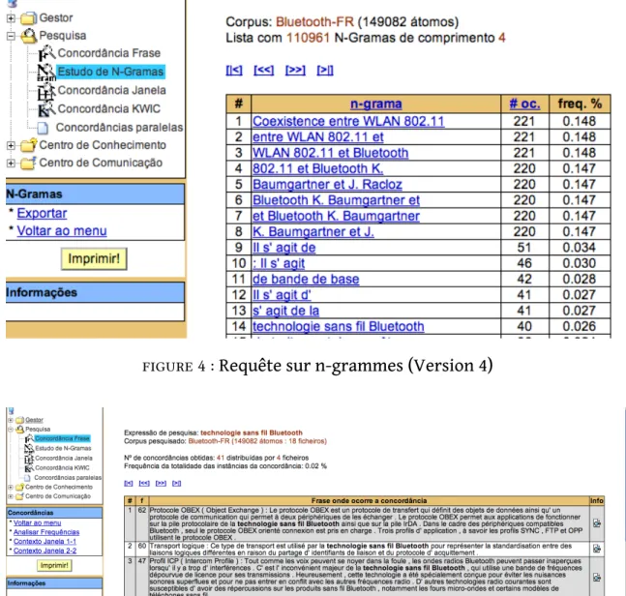
Task: Click Info icon for Profil ICP row
Action: pos(597,578)
